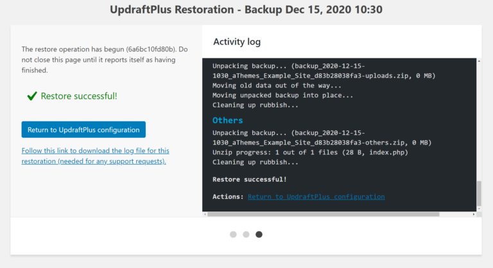Click the bold Restore successful! log line
493x268 pixels.
pyautogui.click(x=250, y=179)
